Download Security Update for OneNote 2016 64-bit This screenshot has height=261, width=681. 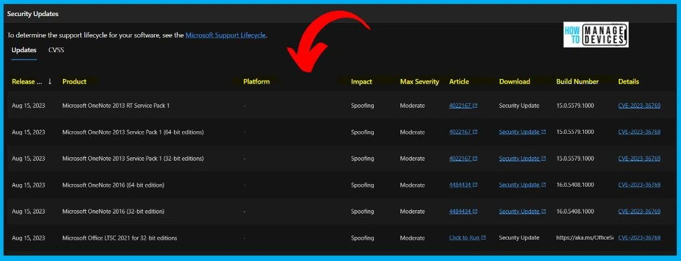(522, 185)
